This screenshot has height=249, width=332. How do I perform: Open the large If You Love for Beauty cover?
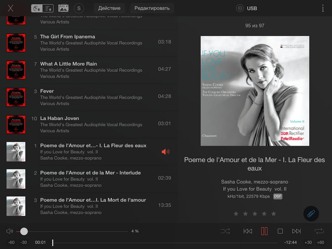[x=255, y=91]
